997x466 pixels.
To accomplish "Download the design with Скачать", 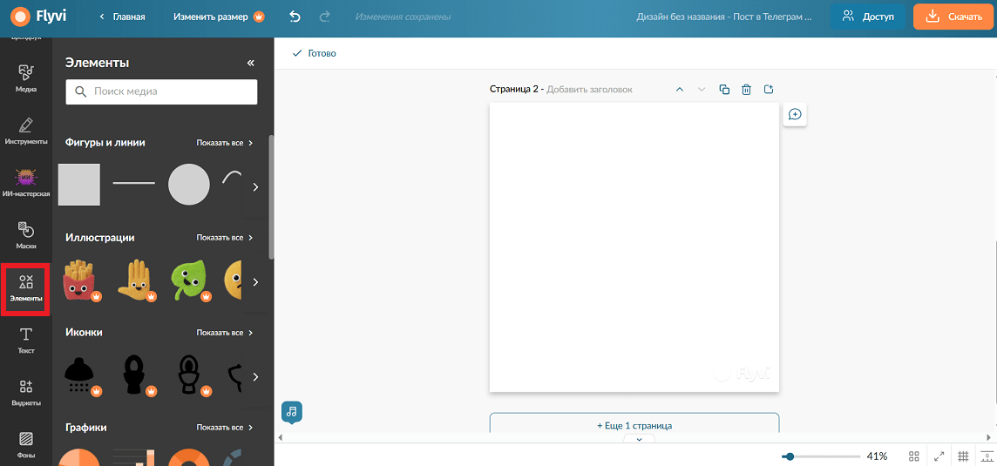I will point(953,17).
